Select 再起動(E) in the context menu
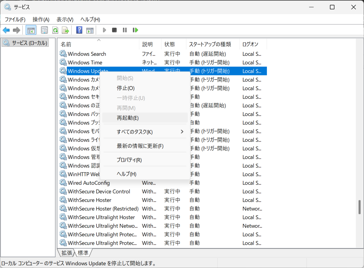 pos(128,118)
